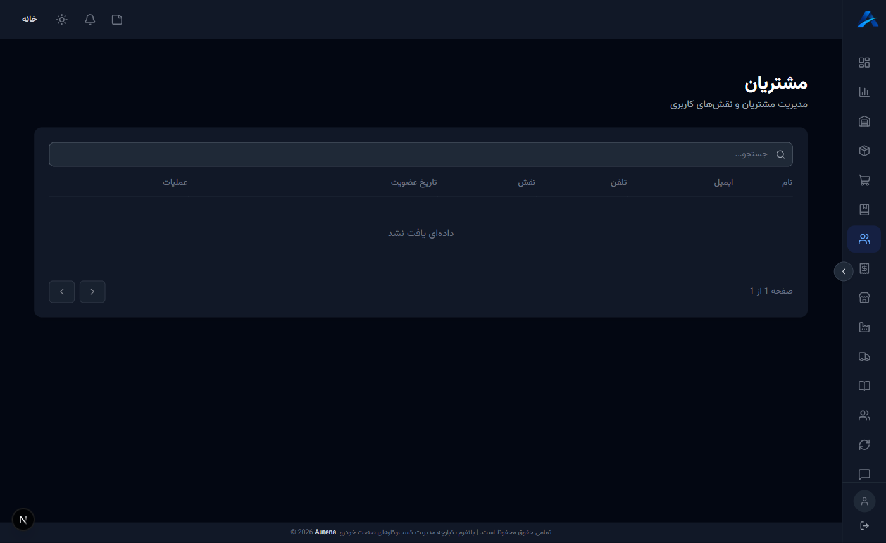Click the عملیات column header
The image size is (886, 543).
175,182
